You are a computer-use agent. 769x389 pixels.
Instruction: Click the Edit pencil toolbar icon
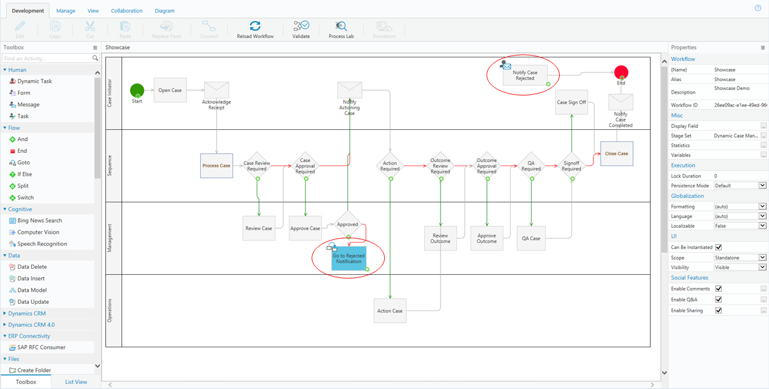click(20, 26)
